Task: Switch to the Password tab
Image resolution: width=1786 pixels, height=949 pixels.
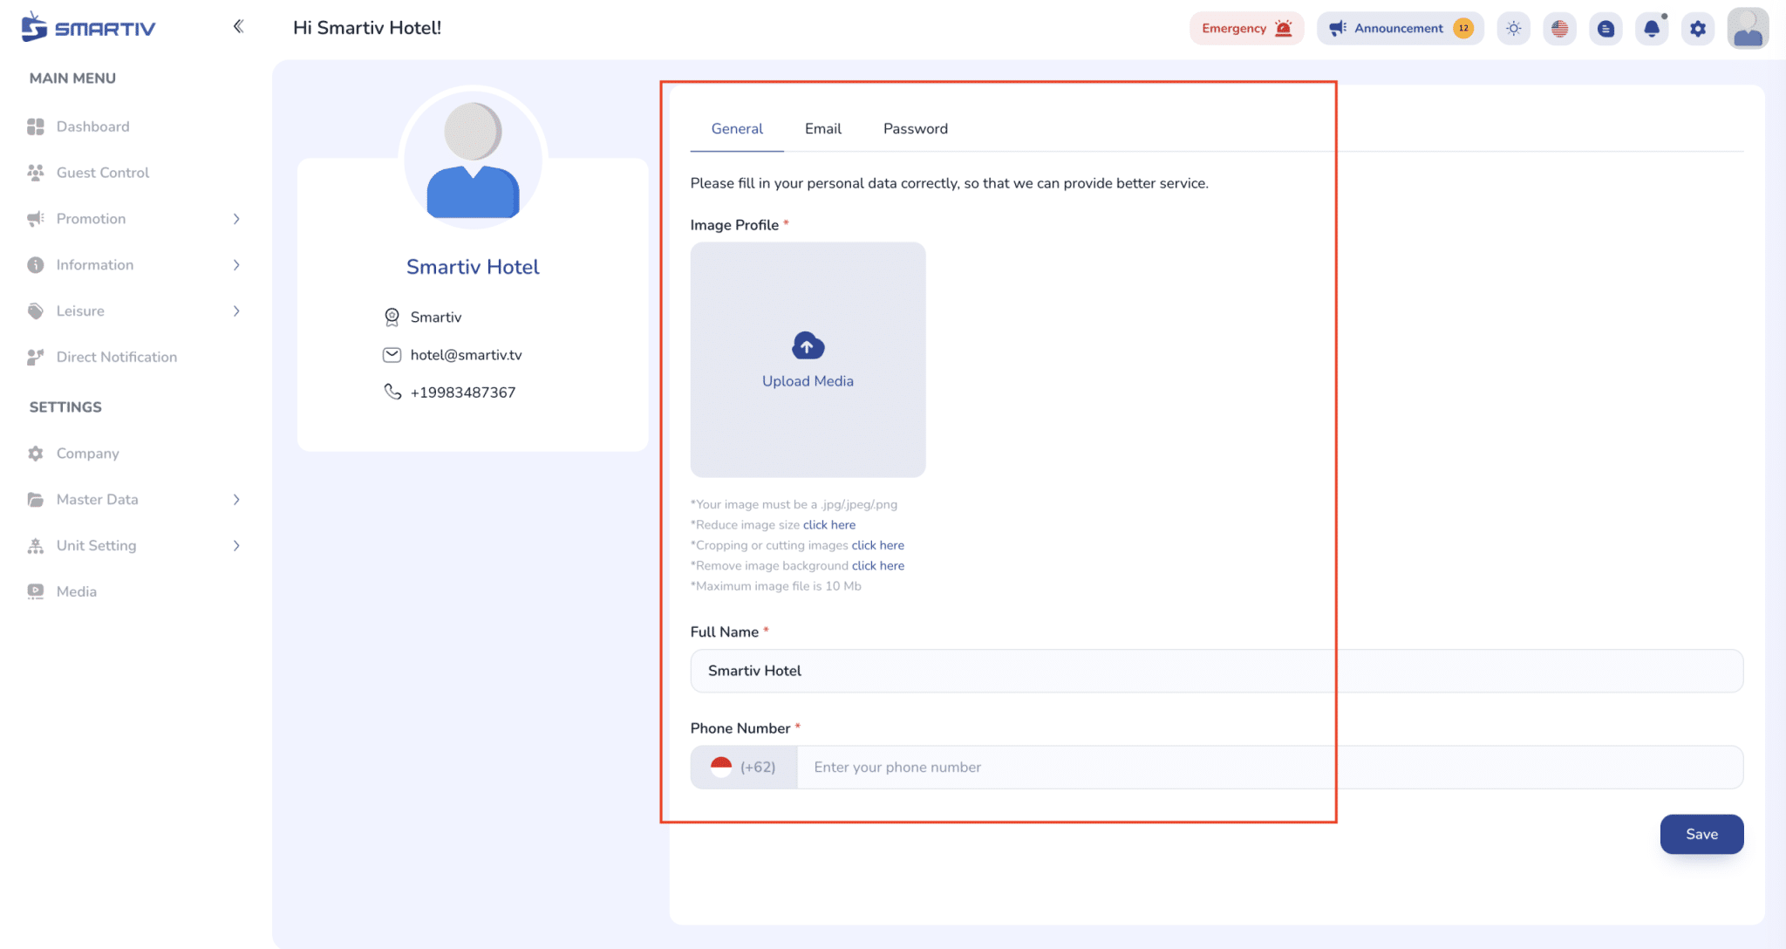Action: point(916,129)
